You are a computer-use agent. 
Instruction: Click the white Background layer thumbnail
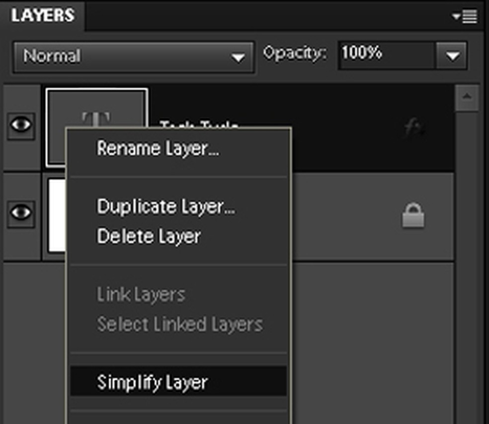[x=56, y=215]
